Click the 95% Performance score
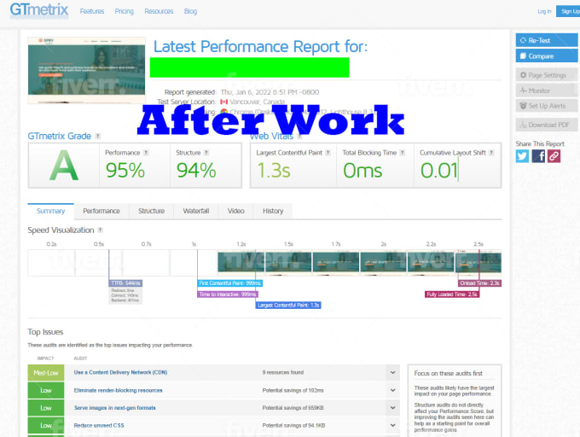Viewport: 580px width, 437px height. point(125,171)
